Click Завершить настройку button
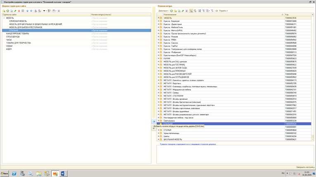Screen dimensions: 316x177 click(x=305, y=167)
